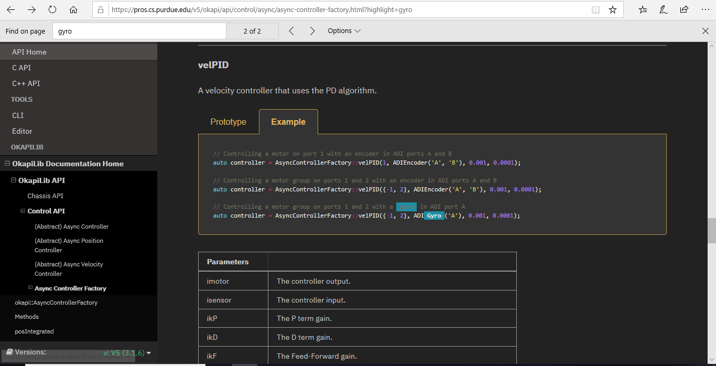This screenshot has height=366, width=716.
Task: Switch to the Prototype tab
Action: pos(229,122)
